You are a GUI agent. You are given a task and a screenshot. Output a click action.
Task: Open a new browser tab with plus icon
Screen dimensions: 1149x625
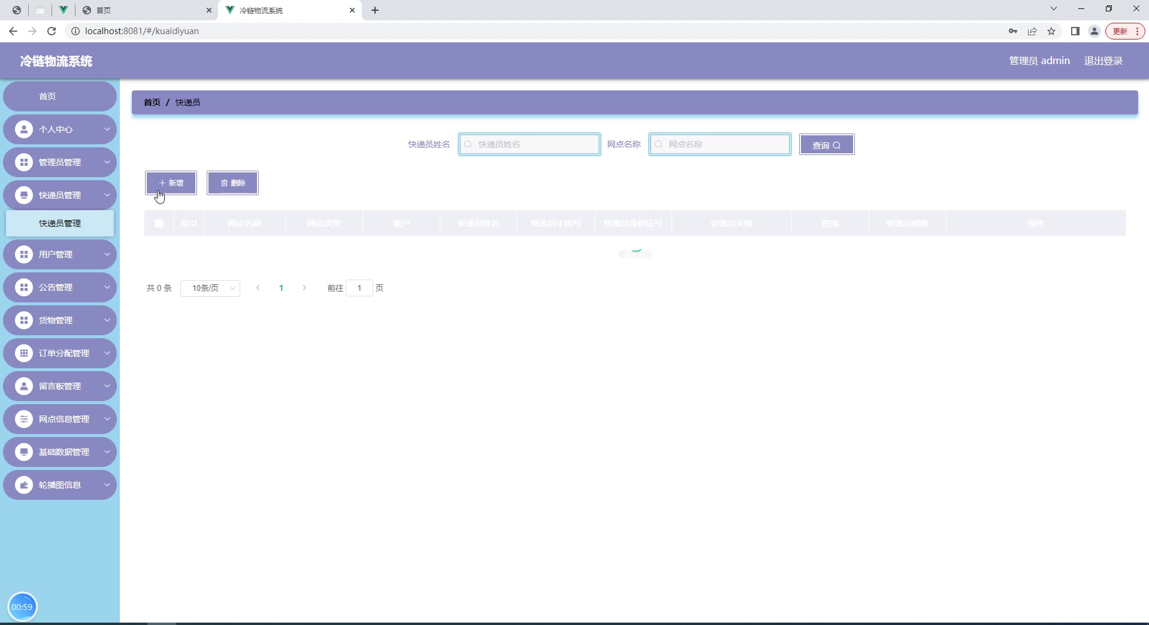(375, 10)
